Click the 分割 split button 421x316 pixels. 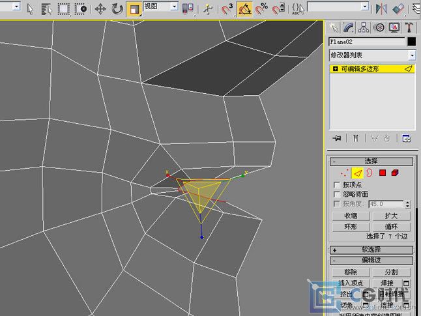point(391,272)
